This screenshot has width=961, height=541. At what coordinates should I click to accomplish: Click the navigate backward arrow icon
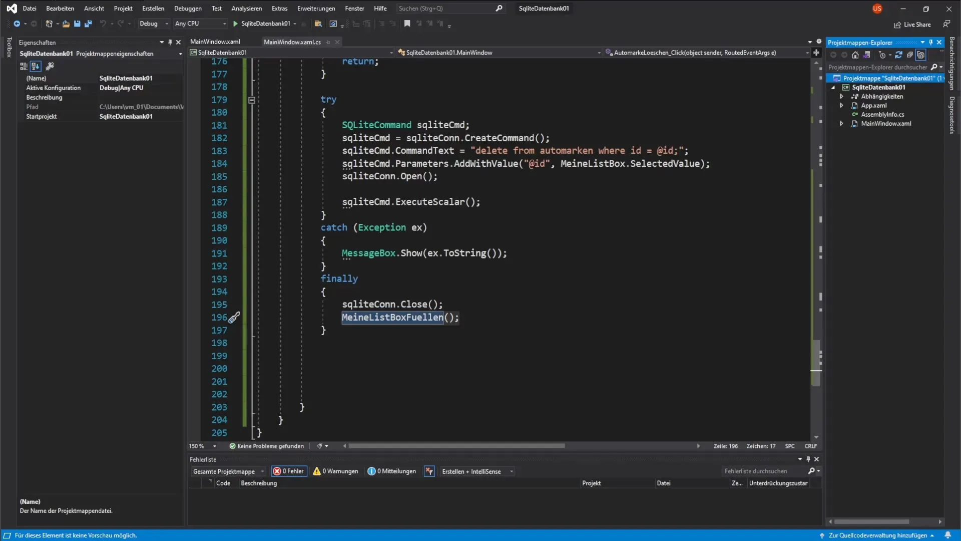[17, 24]
